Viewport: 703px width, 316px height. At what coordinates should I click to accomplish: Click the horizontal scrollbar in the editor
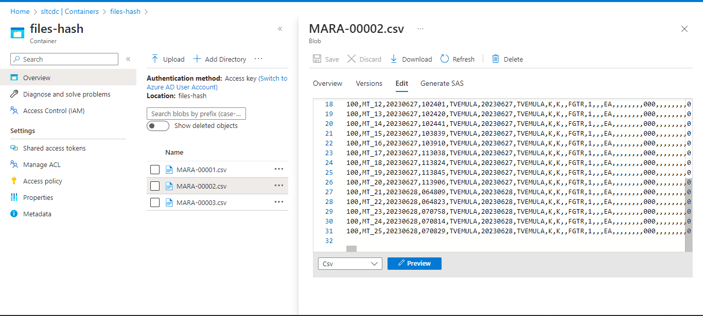click(351, 249)
